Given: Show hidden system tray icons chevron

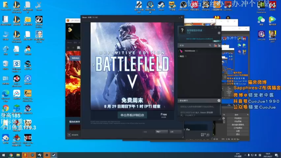Looking at the screenshot, I should click(245, 155).
